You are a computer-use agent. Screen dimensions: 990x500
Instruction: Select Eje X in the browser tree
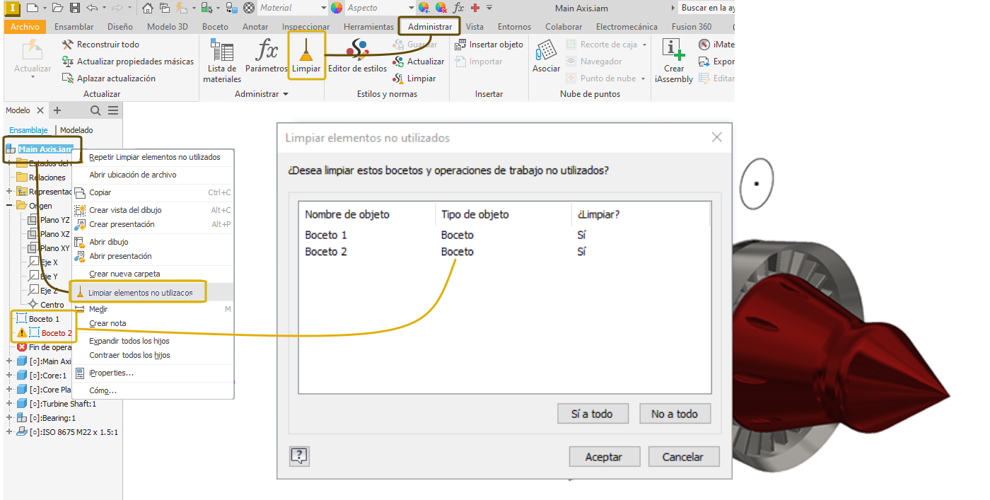coord(43,262)
